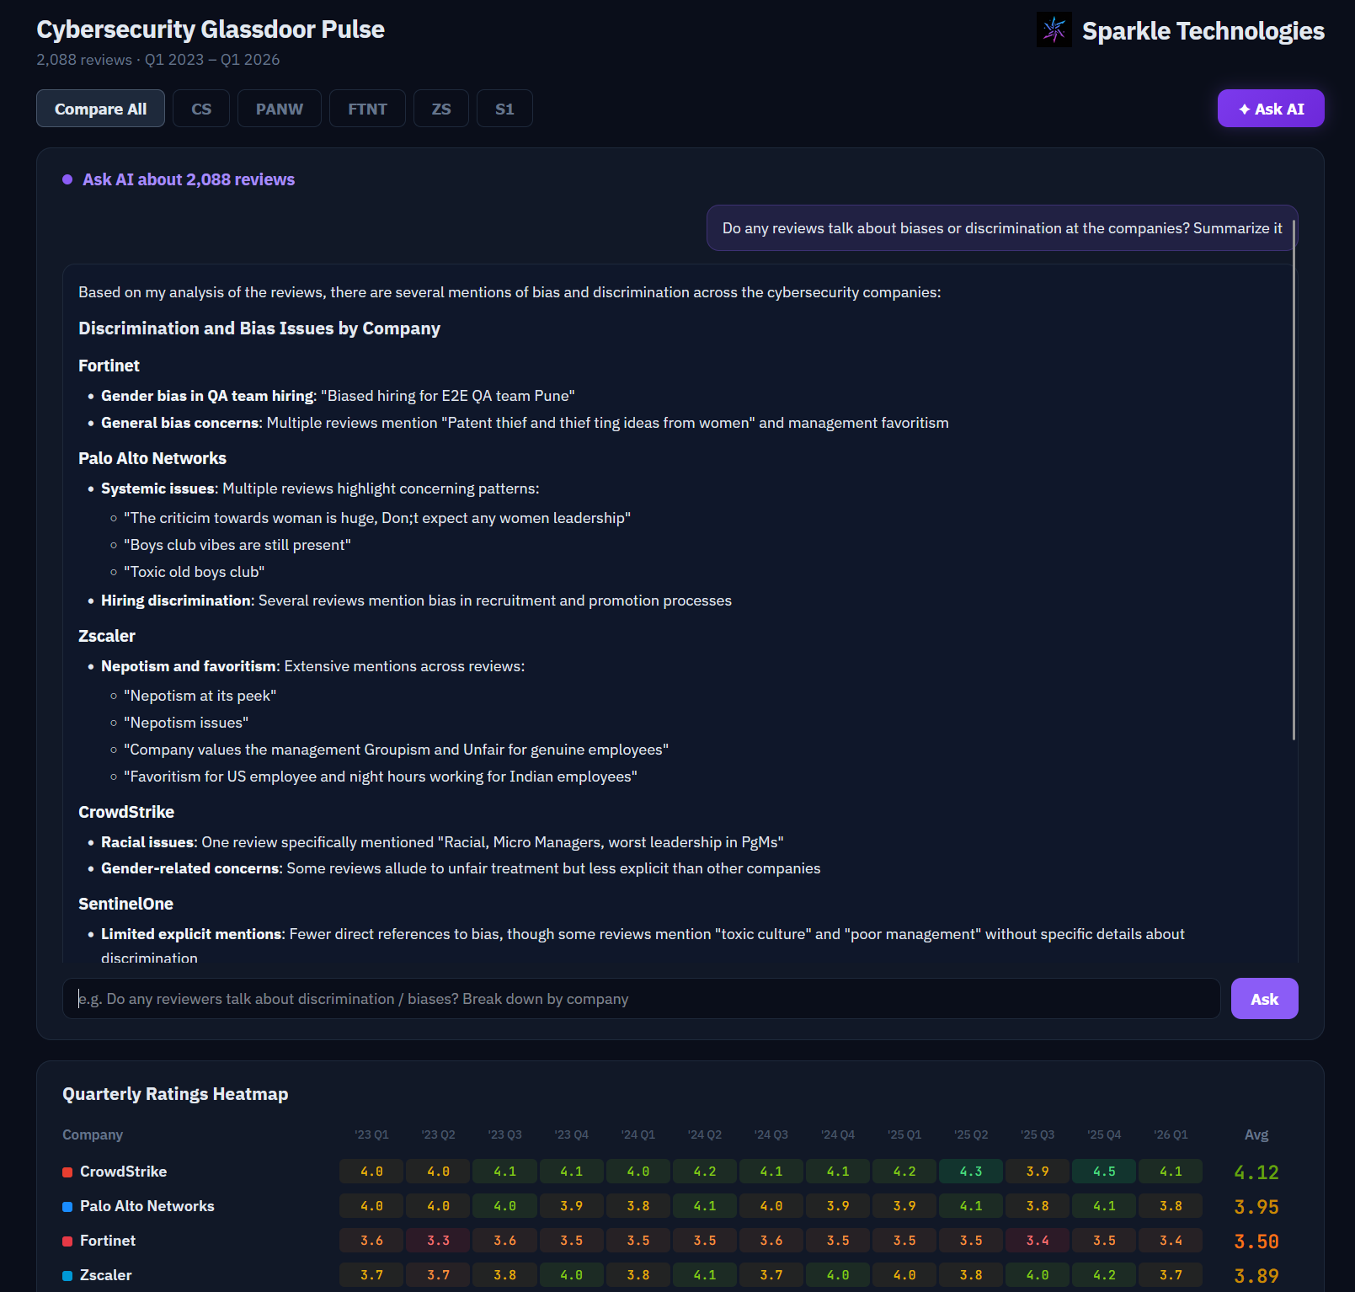Submit question with the Ask button
This screenshot has height=1292, width=1355.
(x=1264, y=999)
